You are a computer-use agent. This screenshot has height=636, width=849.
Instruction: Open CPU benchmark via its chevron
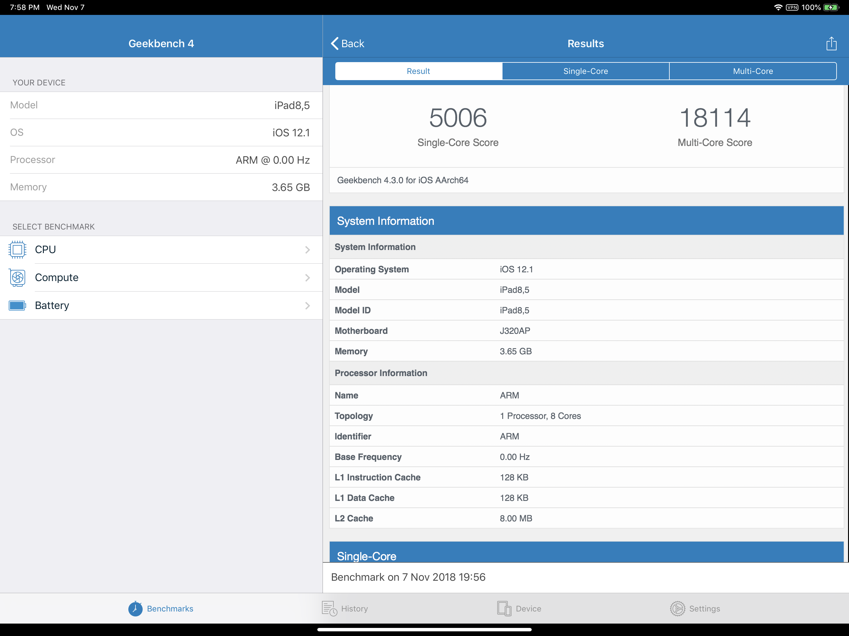click(x=307, y=250)
